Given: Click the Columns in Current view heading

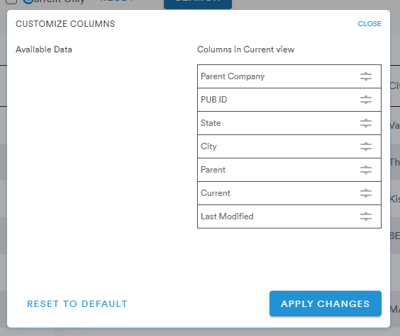Looking at the screenshot, I should point(245,50).
